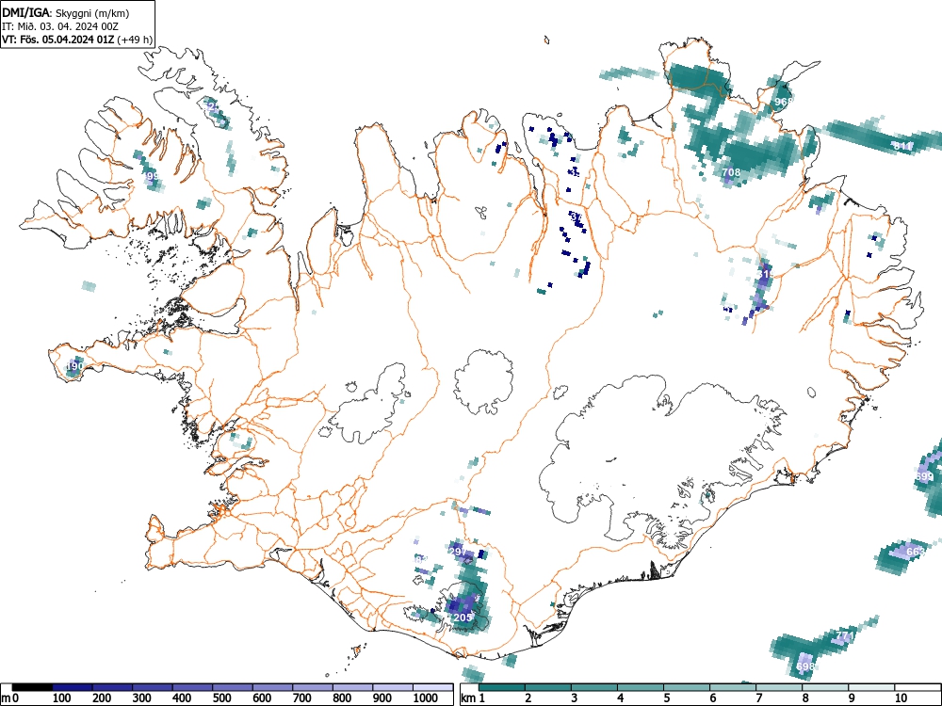Click the 500–600 m purple legend swatch
942x706 pixels.
pos(233,687)
